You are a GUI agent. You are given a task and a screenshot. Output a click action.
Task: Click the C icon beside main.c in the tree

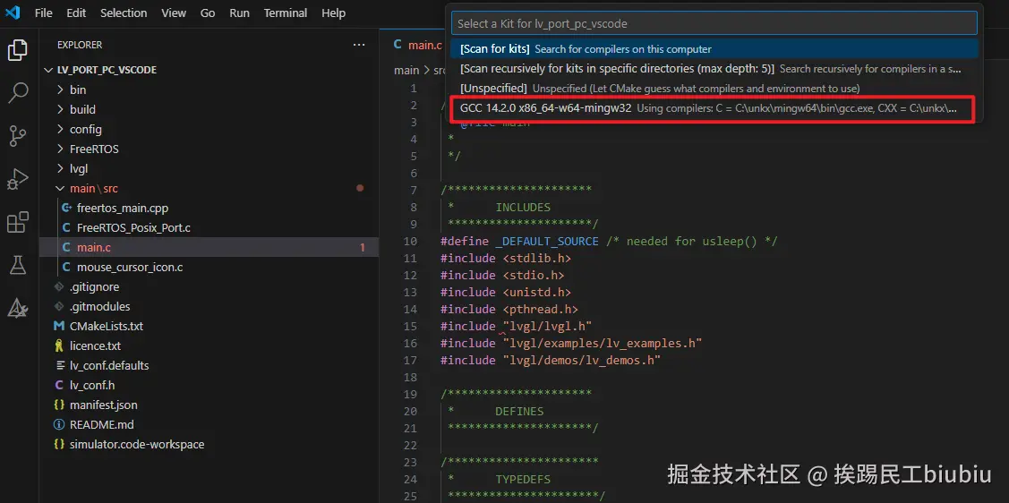[65, 247]
